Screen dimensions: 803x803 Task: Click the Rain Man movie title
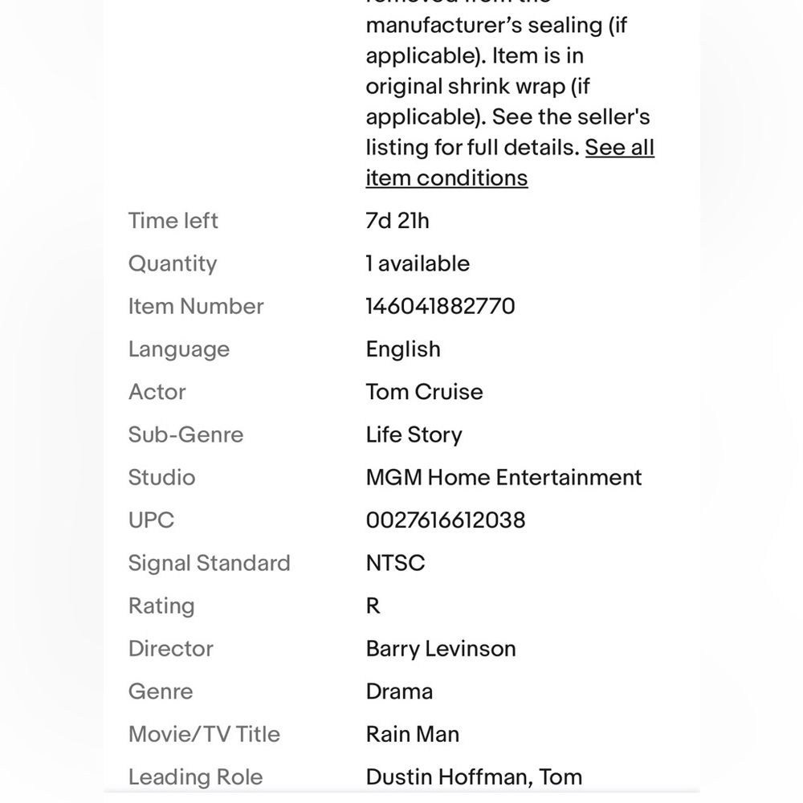point(412,734)
